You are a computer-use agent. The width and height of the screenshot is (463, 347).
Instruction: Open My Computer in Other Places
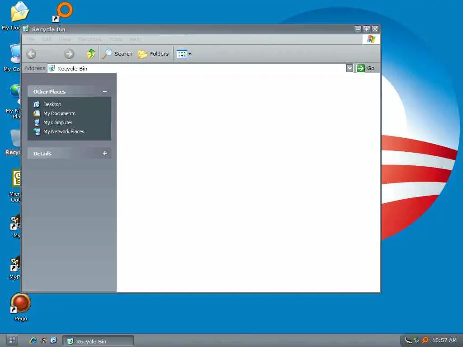click(53, 122)
